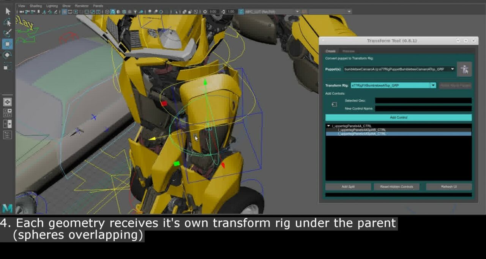Toggle smooth shade all mode
Viewport: 486px width, 259px height.
[x=112, y=12]
